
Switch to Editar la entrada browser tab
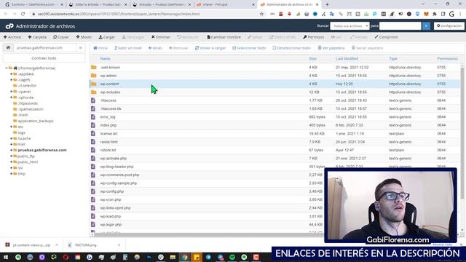click(98, 4)
